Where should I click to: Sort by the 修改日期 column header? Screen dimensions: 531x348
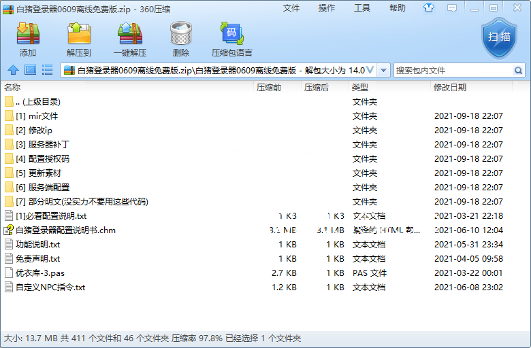pyautogui.click(x=450, y=87)
